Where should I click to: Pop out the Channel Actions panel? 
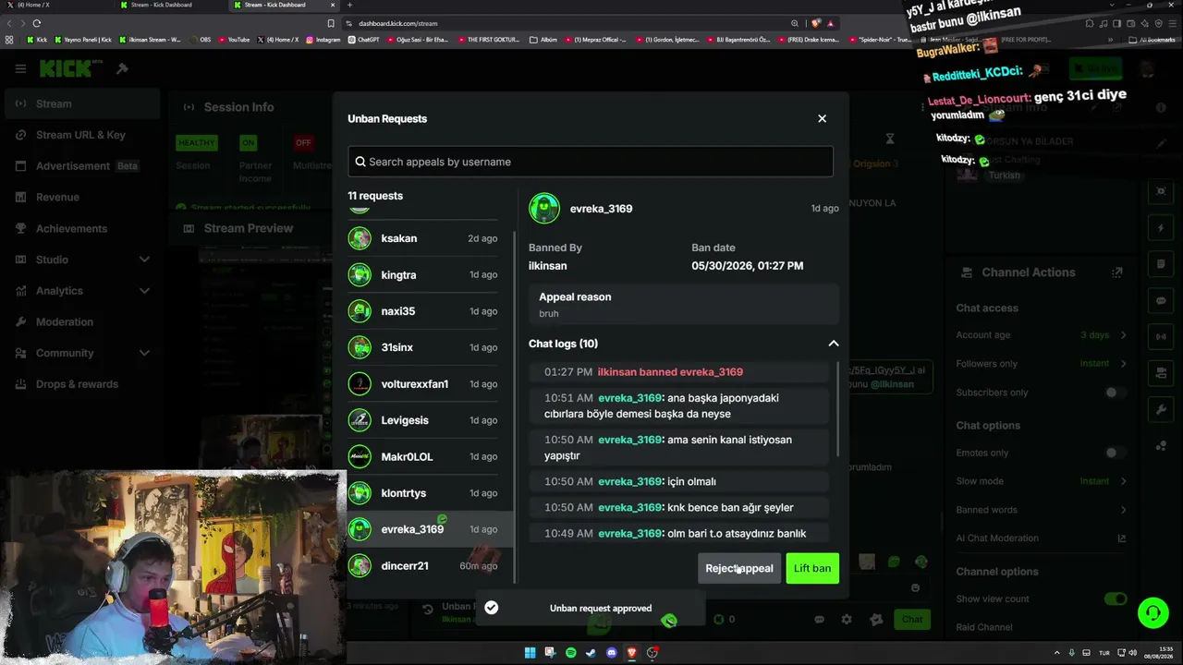(x=1117, y=272)
